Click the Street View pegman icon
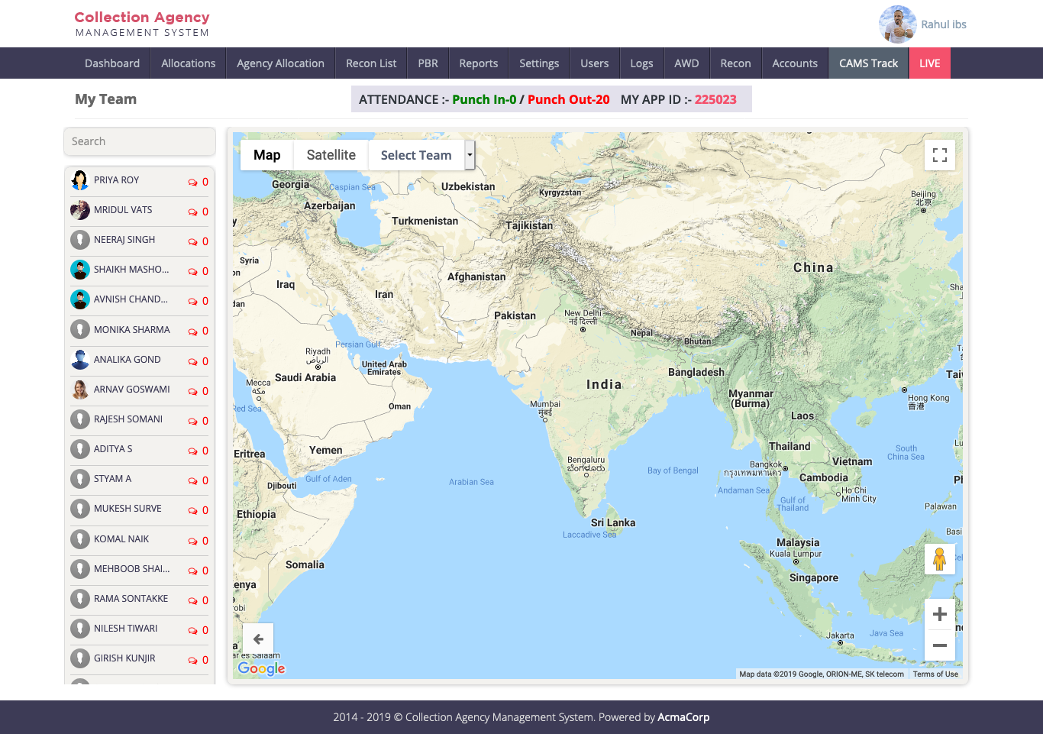This screenshot has width=1043, height=734. click(x=939, y=559)
